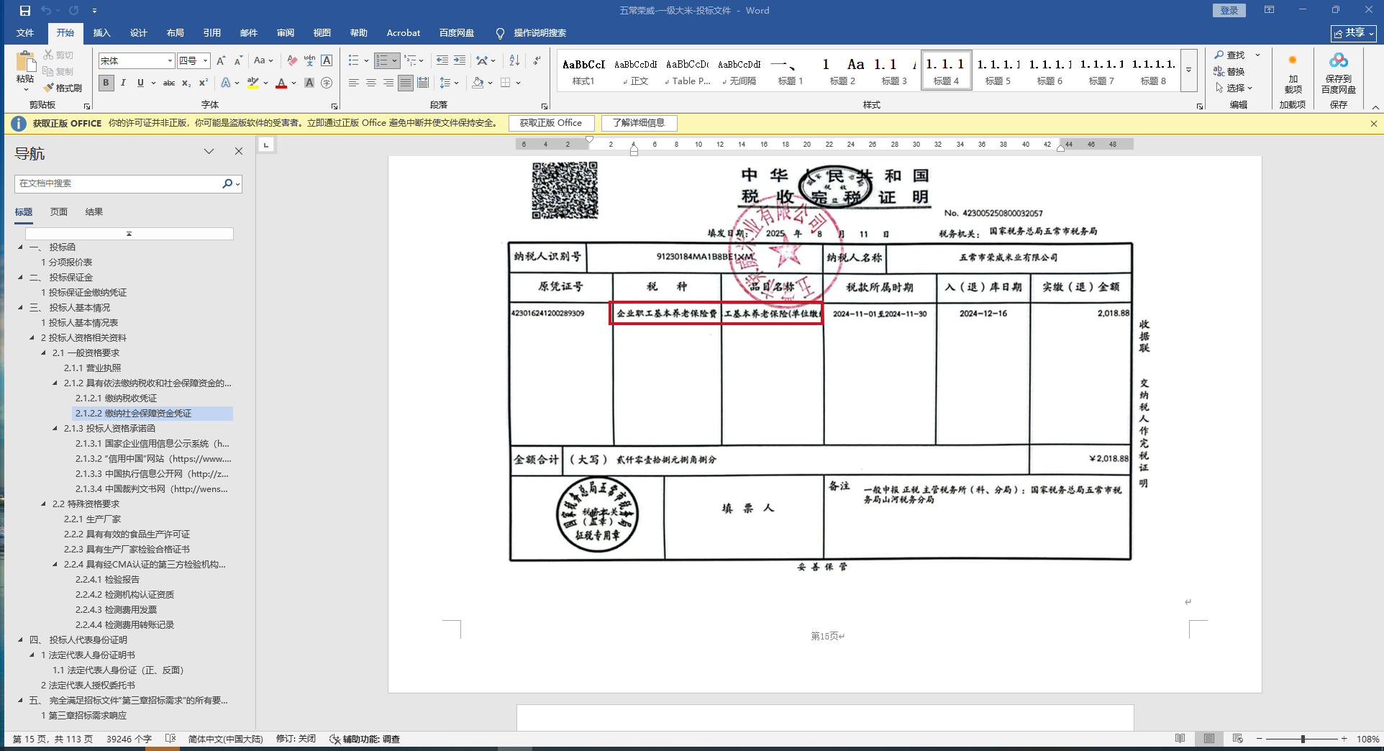The width and height of the screenshot is (1384, 751).
Task: Save the document from the quick access toolbar
Action: (25, 11)
